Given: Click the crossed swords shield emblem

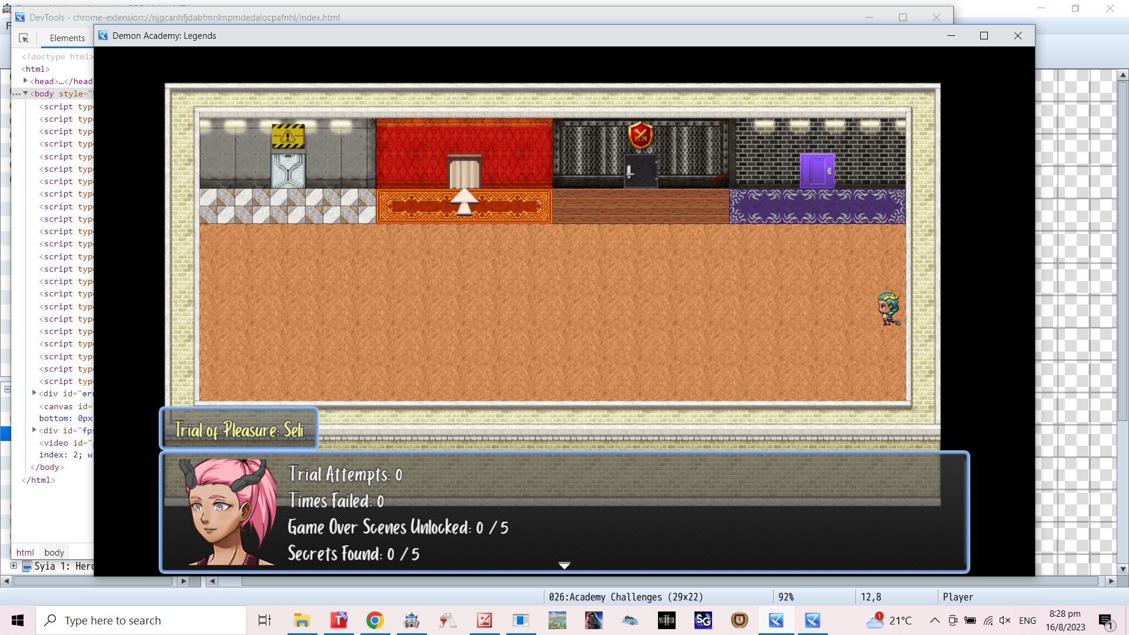Looking at the screenshot, I should point(641,136).
